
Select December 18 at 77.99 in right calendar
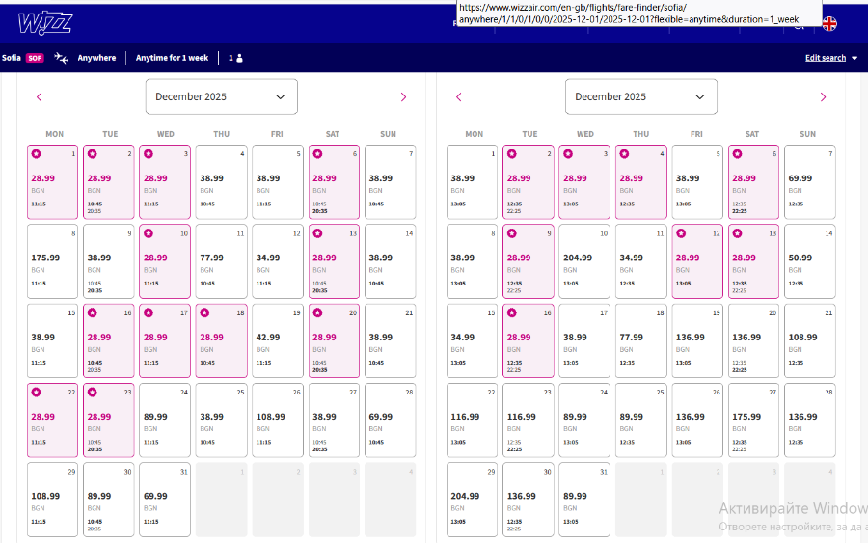[641, 341]
